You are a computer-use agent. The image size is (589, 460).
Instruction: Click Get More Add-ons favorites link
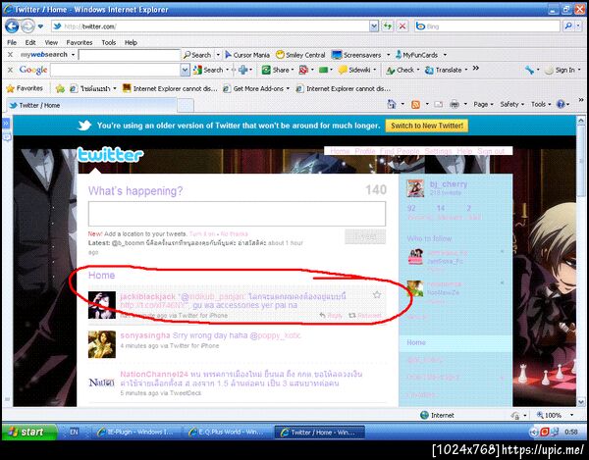coord(256,88)
